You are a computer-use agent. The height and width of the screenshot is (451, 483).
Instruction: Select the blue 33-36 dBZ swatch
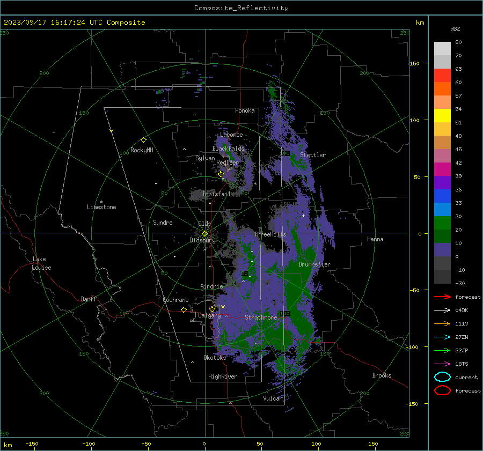point(442,196)
